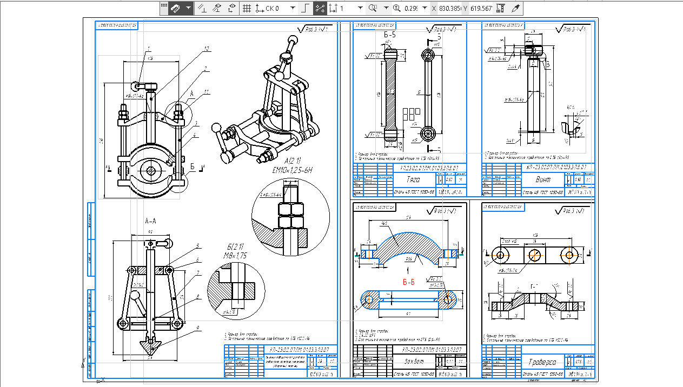Toggle the grid display icon

tap(247, 8)
